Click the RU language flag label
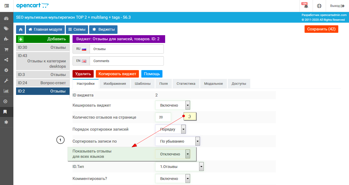This screenshot has height=185, width=349. 81,49
